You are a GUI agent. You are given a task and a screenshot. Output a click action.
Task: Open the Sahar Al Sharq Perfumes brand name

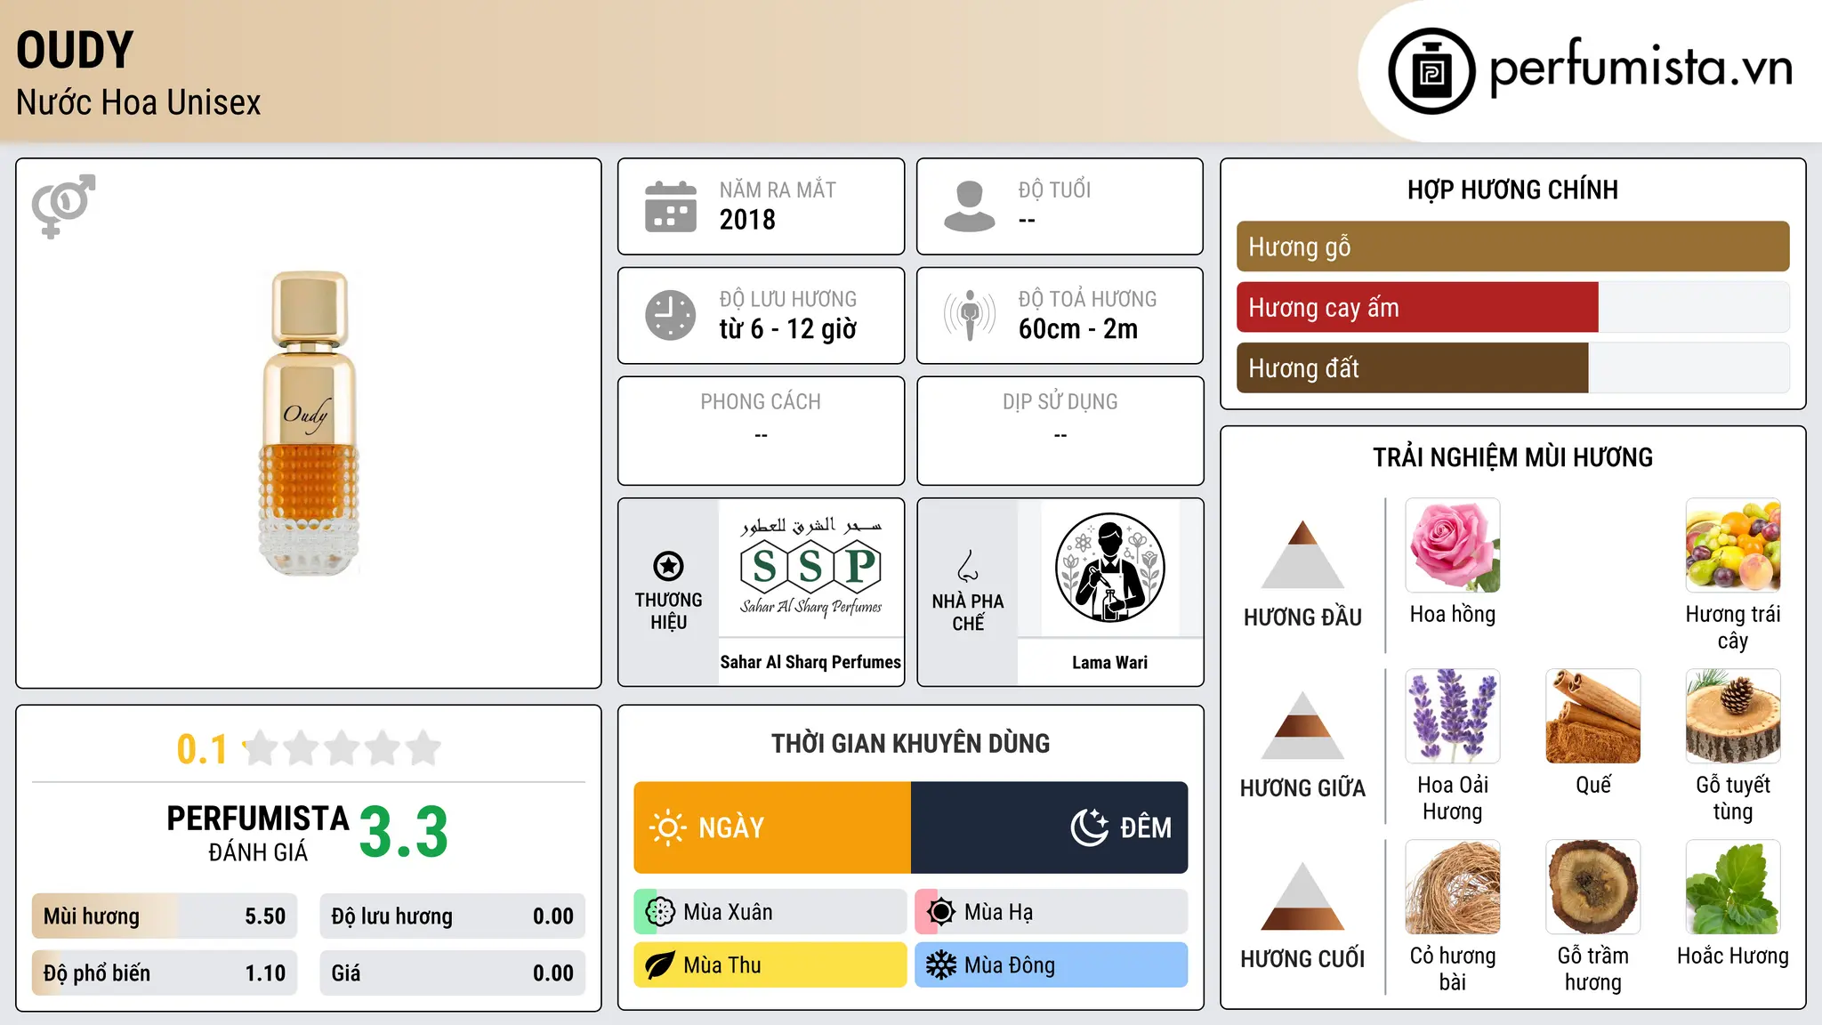pyautogui.click(x=810, y=662)
